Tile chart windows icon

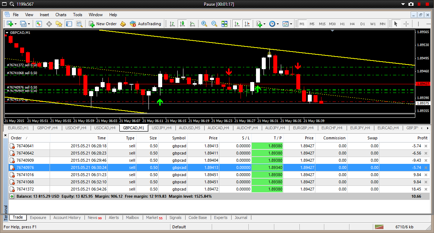pyautogui.click(x=224, y=24)
